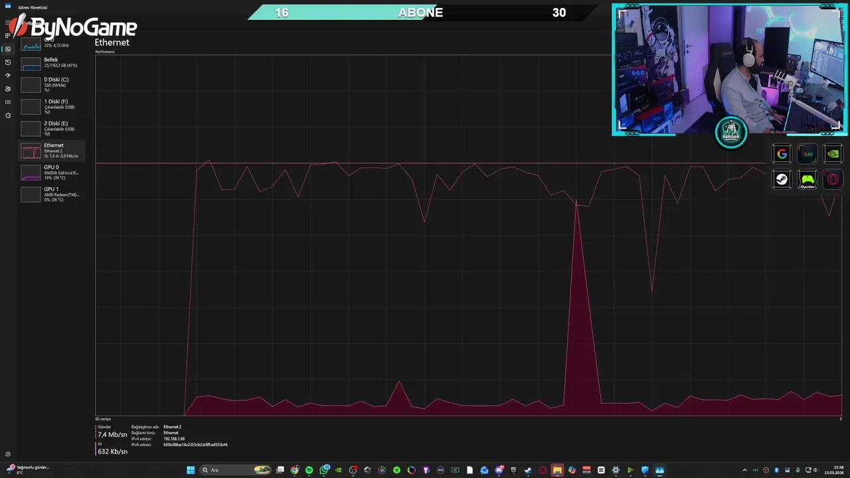
Task: Click the IPv6 address value
Action: click(x=195, y=445)
